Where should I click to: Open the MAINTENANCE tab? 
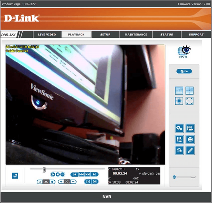[136, 35]
